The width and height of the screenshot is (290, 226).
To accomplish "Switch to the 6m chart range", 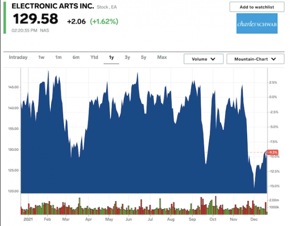I will coord(76,57).
